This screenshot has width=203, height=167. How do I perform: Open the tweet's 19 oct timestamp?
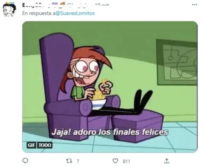pos(102,5)
